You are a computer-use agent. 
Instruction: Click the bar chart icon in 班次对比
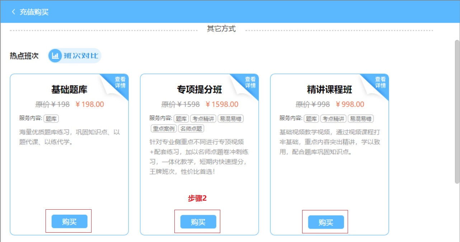[55, 56]
